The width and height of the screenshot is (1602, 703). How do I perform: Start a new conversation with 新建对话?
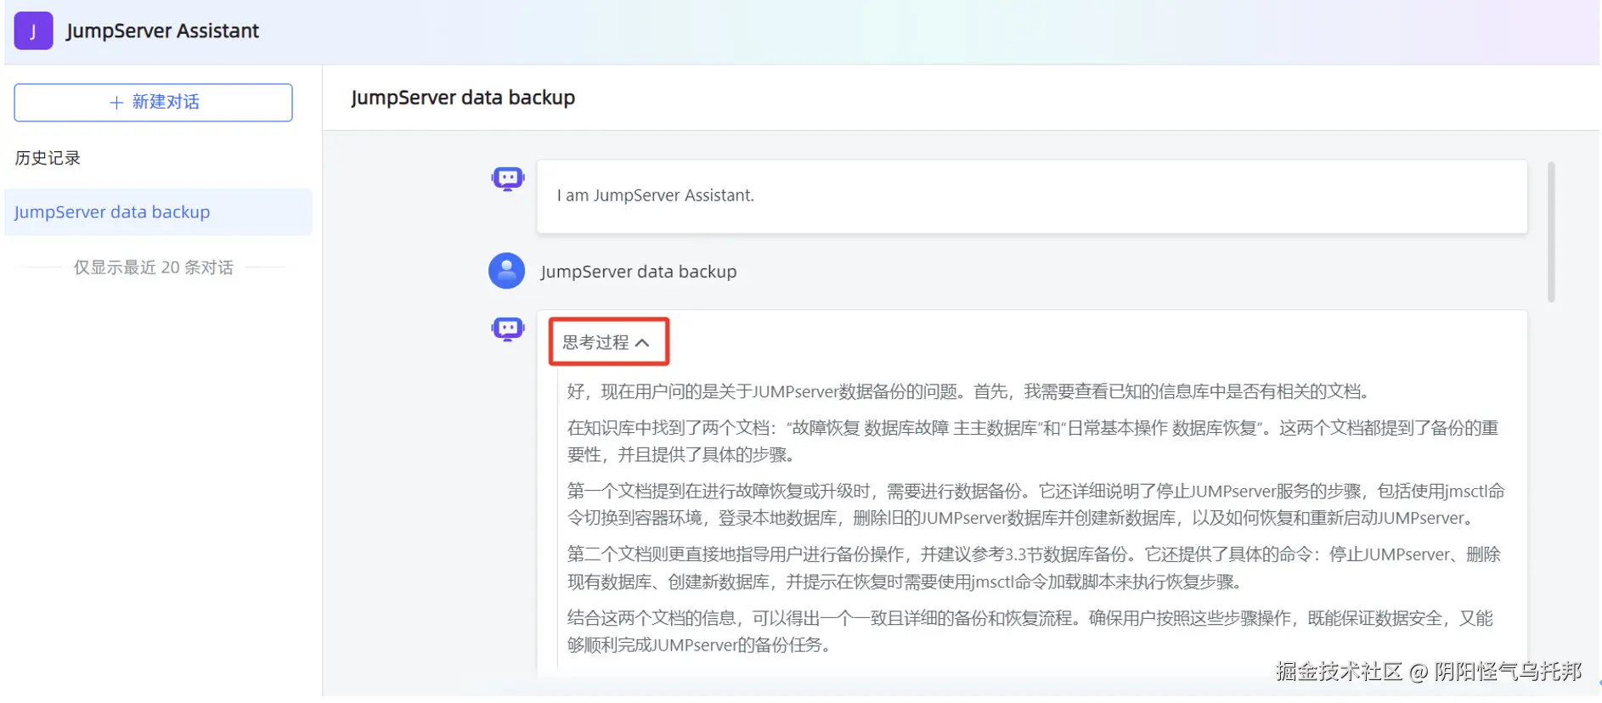click(x=153, y=102)
